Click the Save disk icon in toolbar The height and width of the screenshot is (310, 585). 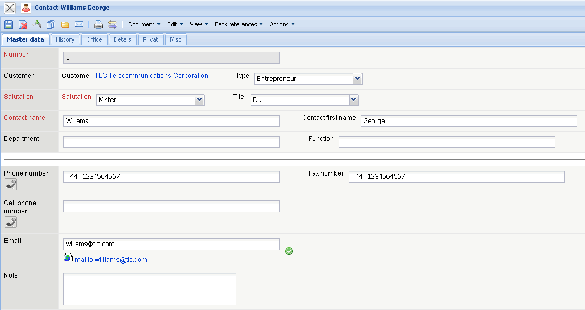[x=9, y=24]
